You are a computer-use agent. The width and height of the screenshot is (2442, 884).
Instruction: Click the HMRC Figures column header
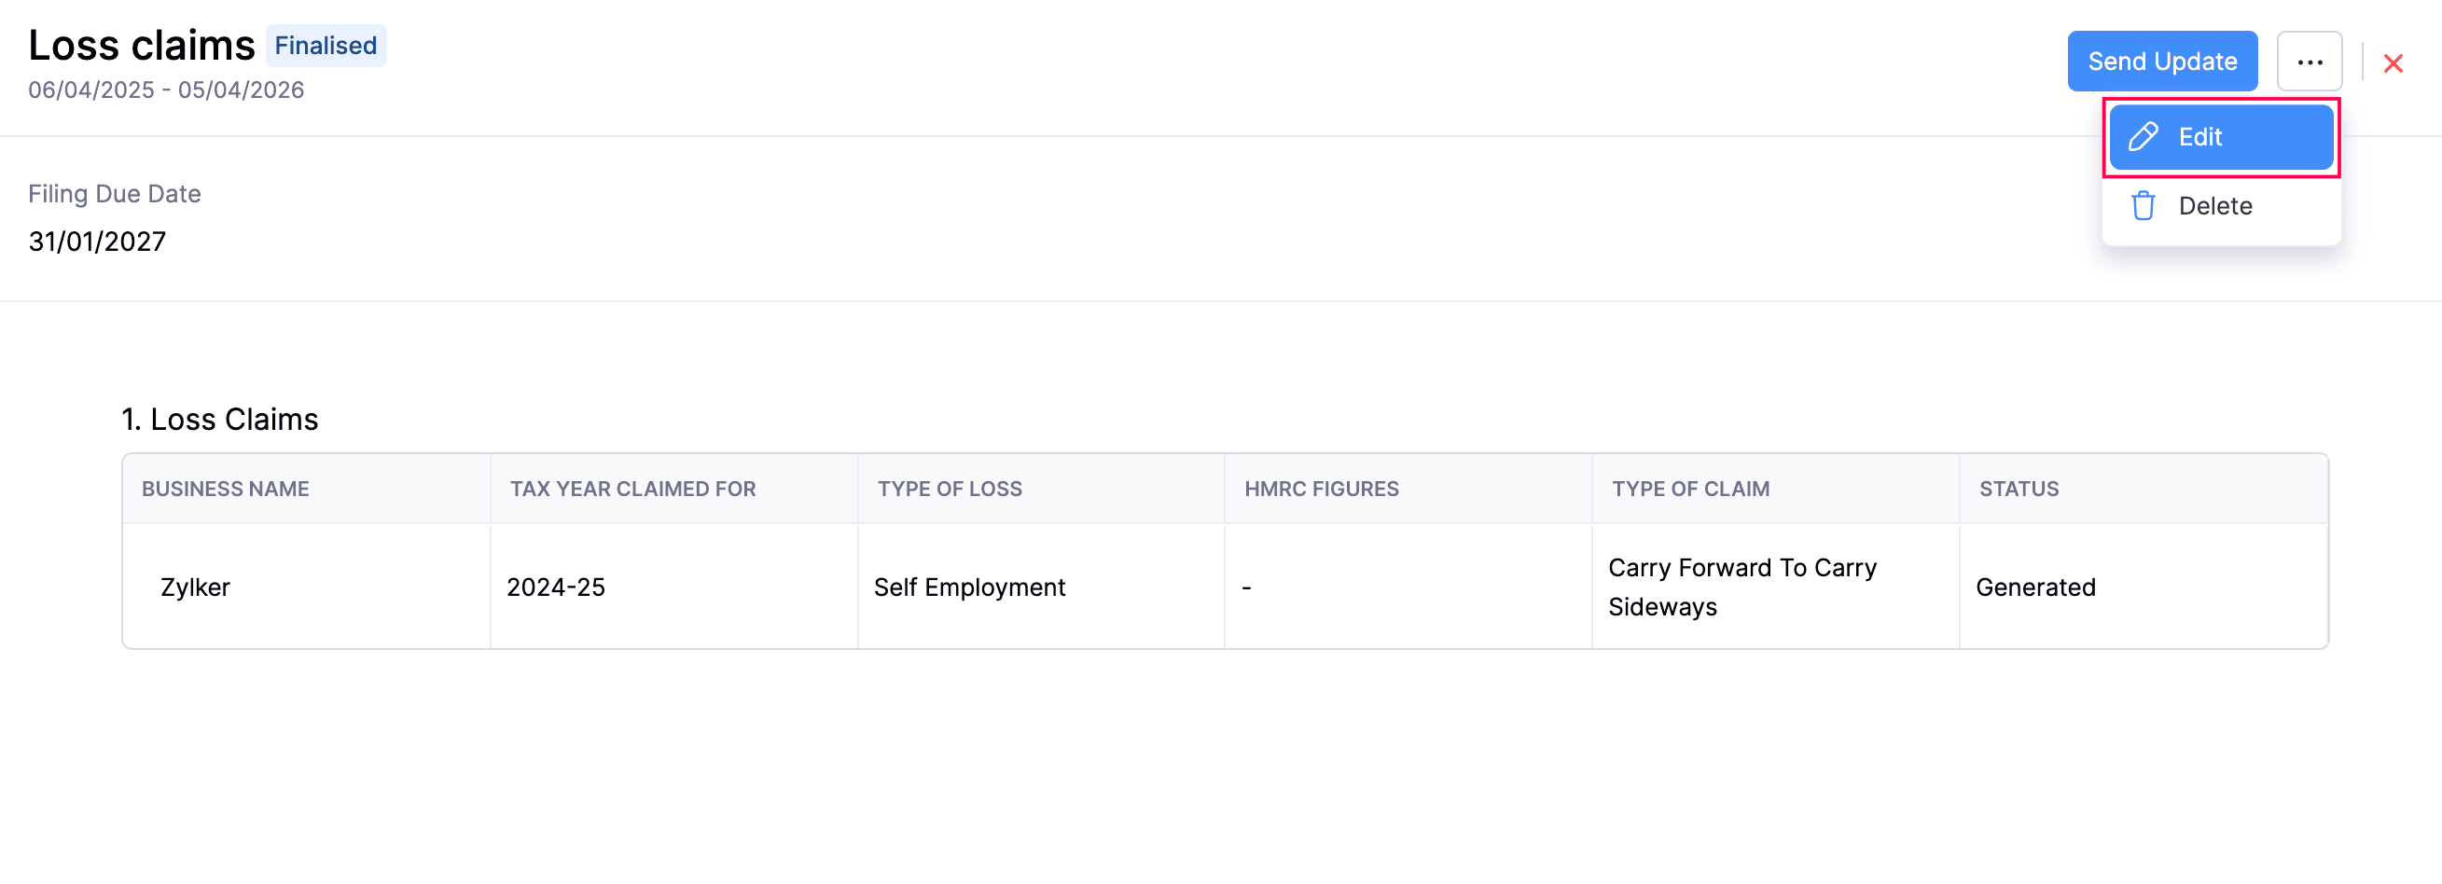(x=1322, y=489)
